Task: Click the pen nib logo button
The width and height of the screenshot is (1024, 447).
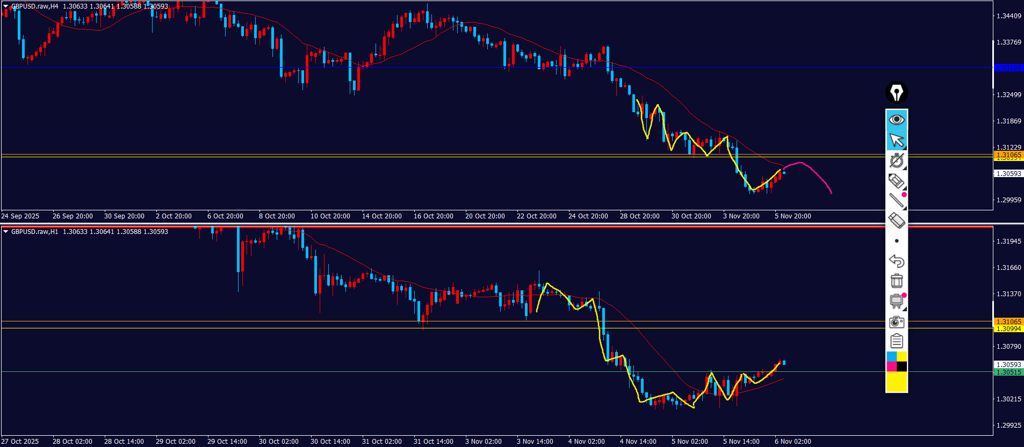Action: click(x=896, y=93)
